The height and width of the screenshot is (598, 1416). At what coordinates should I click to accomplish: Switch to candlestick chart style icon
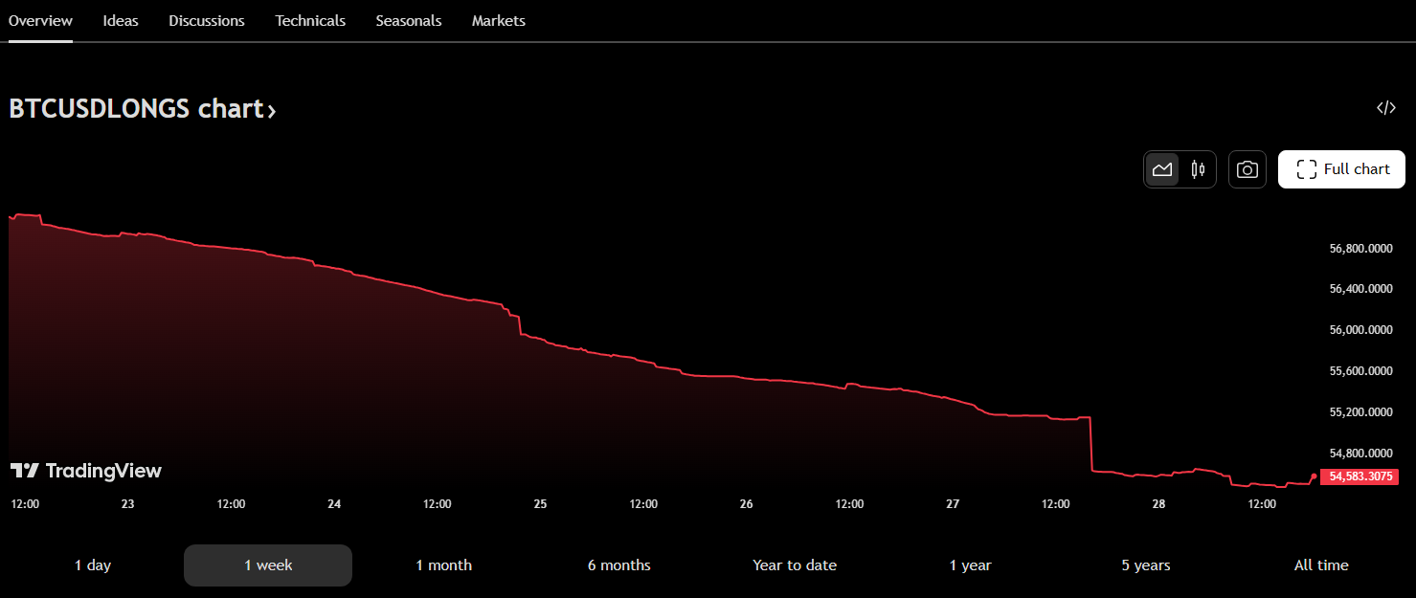1198,169
